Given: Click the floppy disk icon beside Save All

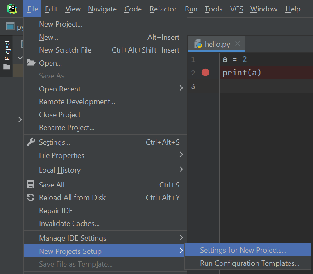Looking at the screenshot, I should pos(31,185).
